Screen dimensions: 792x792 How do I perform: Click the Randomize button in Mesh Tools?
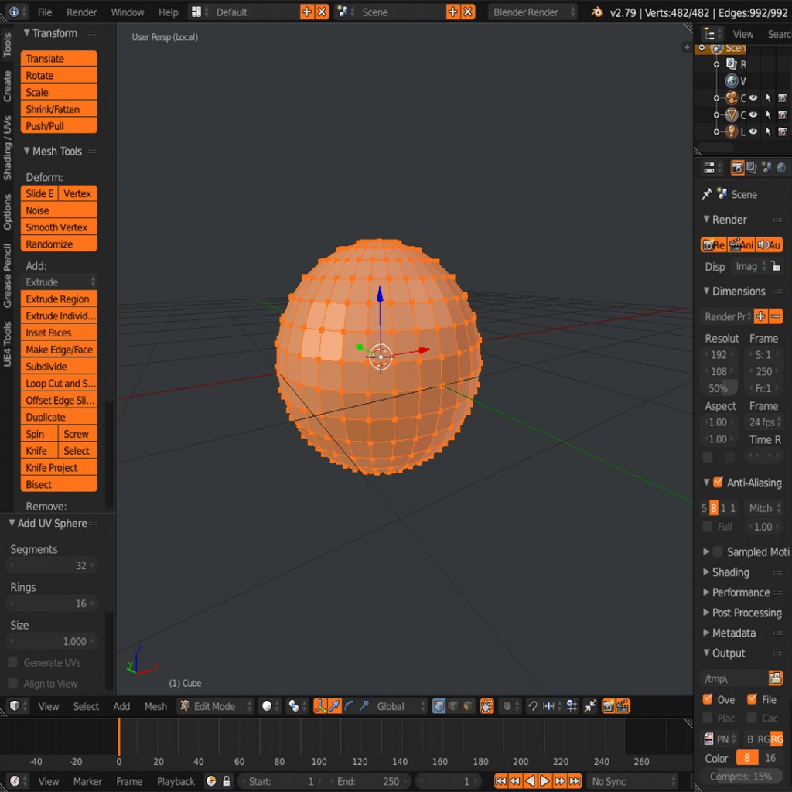coord(59,244)
